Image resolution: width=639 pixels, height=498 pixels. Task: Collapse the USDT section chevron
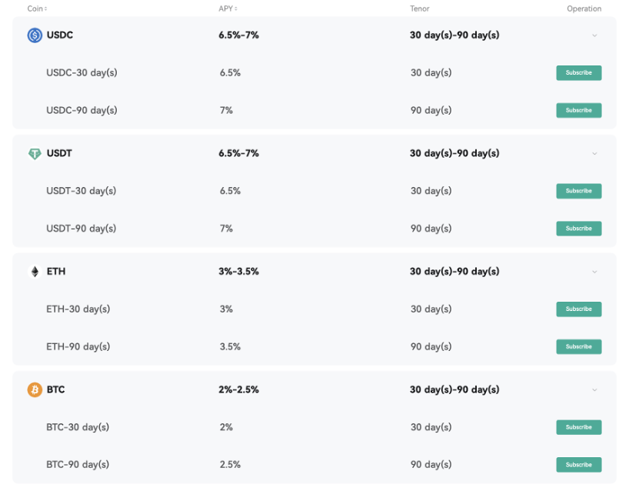pyautogui.click(x=593, y=153)
